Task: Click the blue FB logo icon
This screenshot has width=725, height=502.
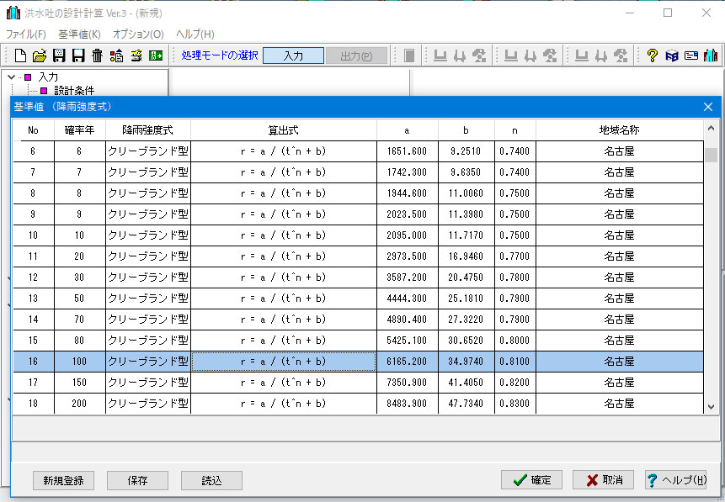Action: 671,55
